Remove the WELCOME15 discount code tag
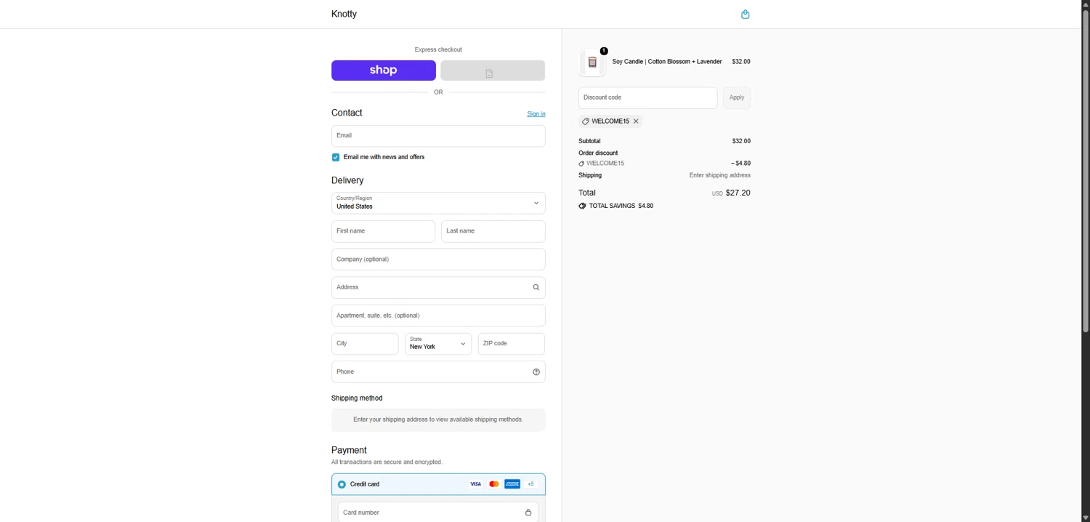The height and width of the screenshot is (522, 1090). [x=636, y=121]
